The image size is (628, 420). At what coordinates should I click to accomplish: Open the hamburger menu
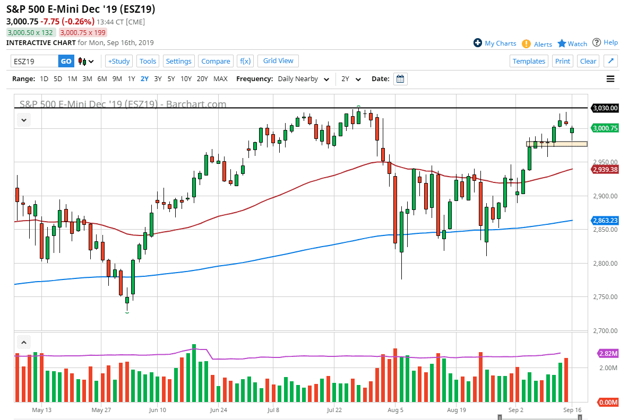click(610, 78)
